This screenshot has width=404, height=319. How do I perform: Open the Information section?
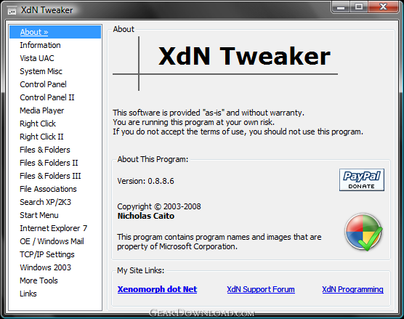coord(40,45)
